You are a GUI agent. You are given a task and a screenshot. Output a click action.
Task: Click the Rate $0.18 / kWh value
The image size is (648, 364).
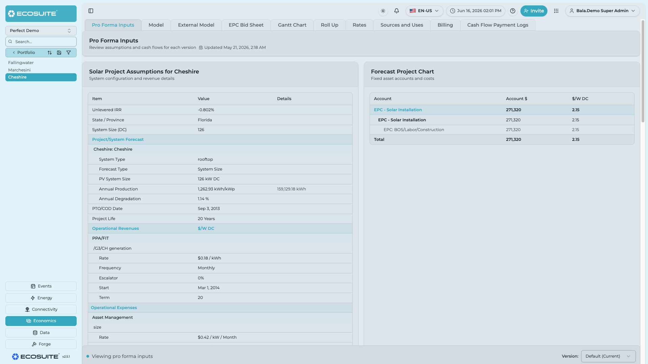[x=209, y=258]
